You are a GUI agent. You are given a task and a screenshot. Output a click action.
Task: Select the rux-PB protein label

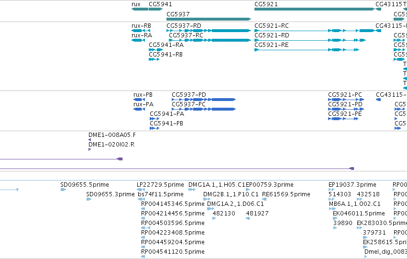[x=143, y=95]
